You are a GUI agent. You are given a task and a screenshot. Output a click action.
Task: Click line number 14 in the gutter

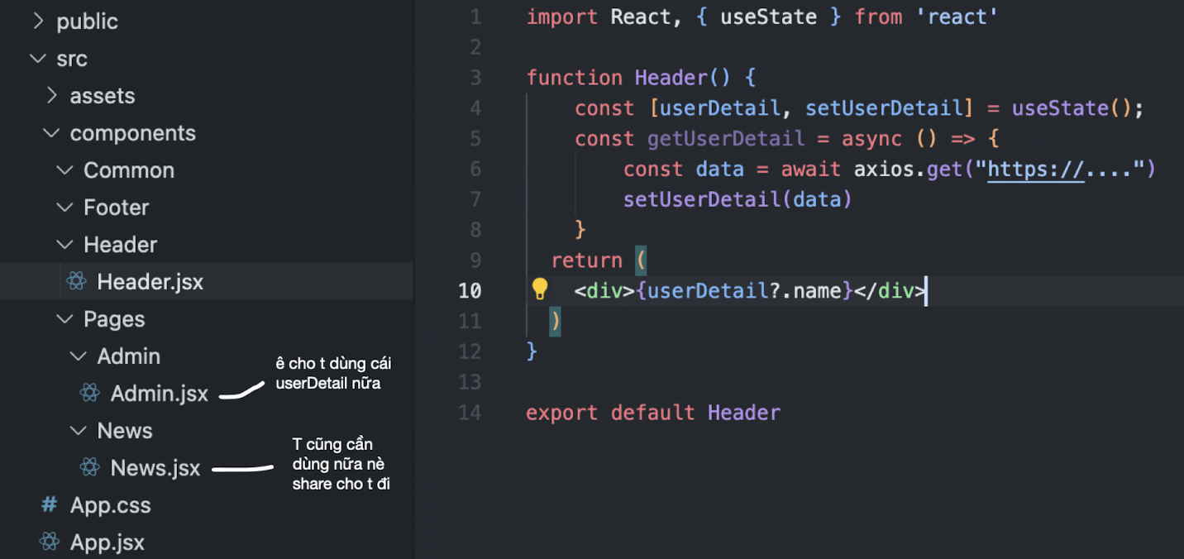point(470,413)
